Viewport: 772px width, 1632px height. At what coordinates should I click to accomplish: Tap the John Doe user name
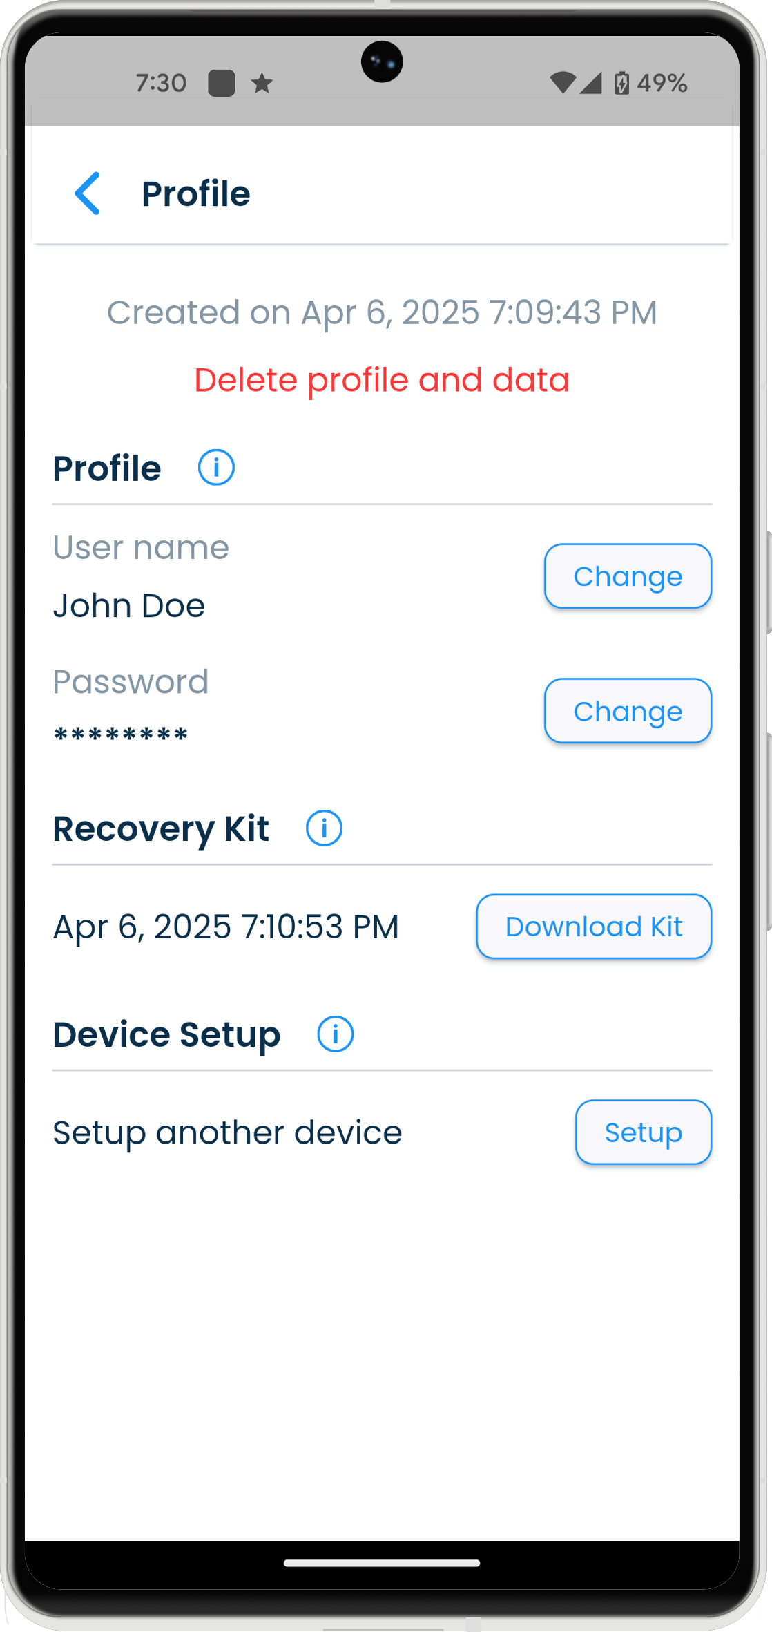click(129, 606)
